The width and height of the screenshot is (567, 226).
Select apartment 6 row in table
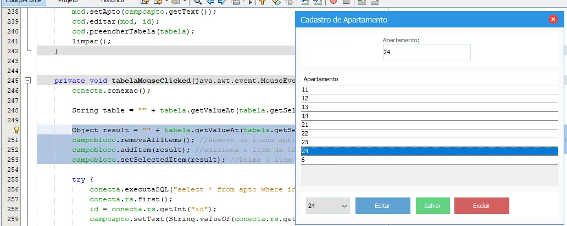coord(429,160)
